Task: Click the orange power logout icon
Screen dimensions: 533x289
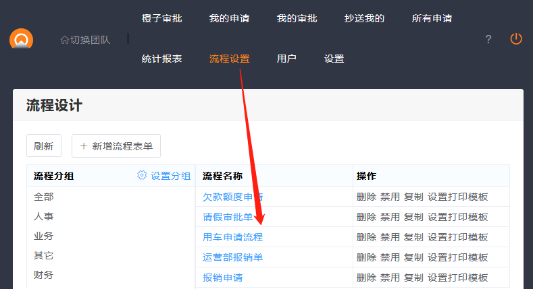Action: [x=516, y=38]
